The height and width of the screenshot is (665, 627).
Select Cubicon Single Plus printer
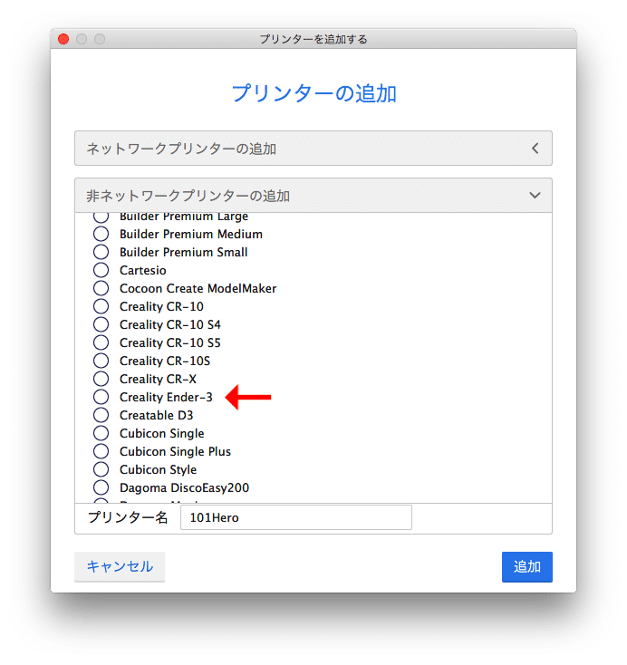point(101,451)
